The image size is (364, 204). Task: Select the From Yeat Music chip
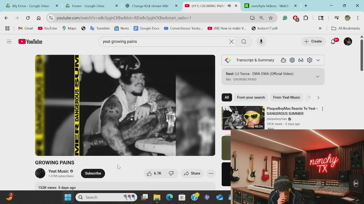[x=287, y=97]
